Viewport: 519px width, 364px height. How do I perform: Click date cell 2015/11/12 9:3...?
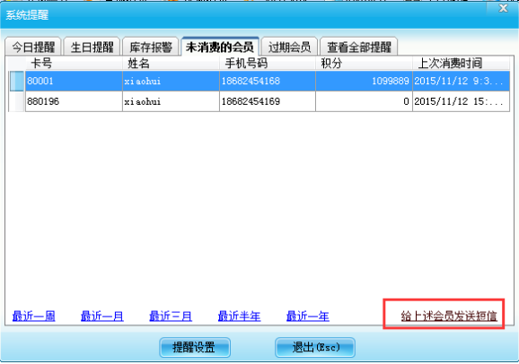(461, 81)
